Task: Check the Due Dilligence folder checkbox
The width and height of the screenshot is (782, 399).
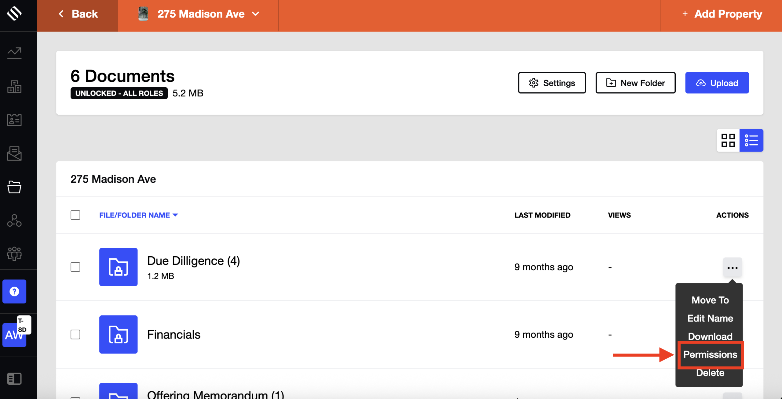Action: pos(75,267)
